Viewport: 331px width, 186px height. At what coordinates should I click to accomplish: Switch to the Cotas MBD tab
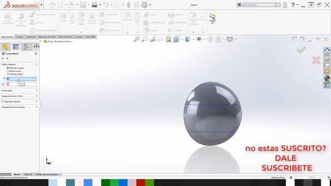[91, 37]
